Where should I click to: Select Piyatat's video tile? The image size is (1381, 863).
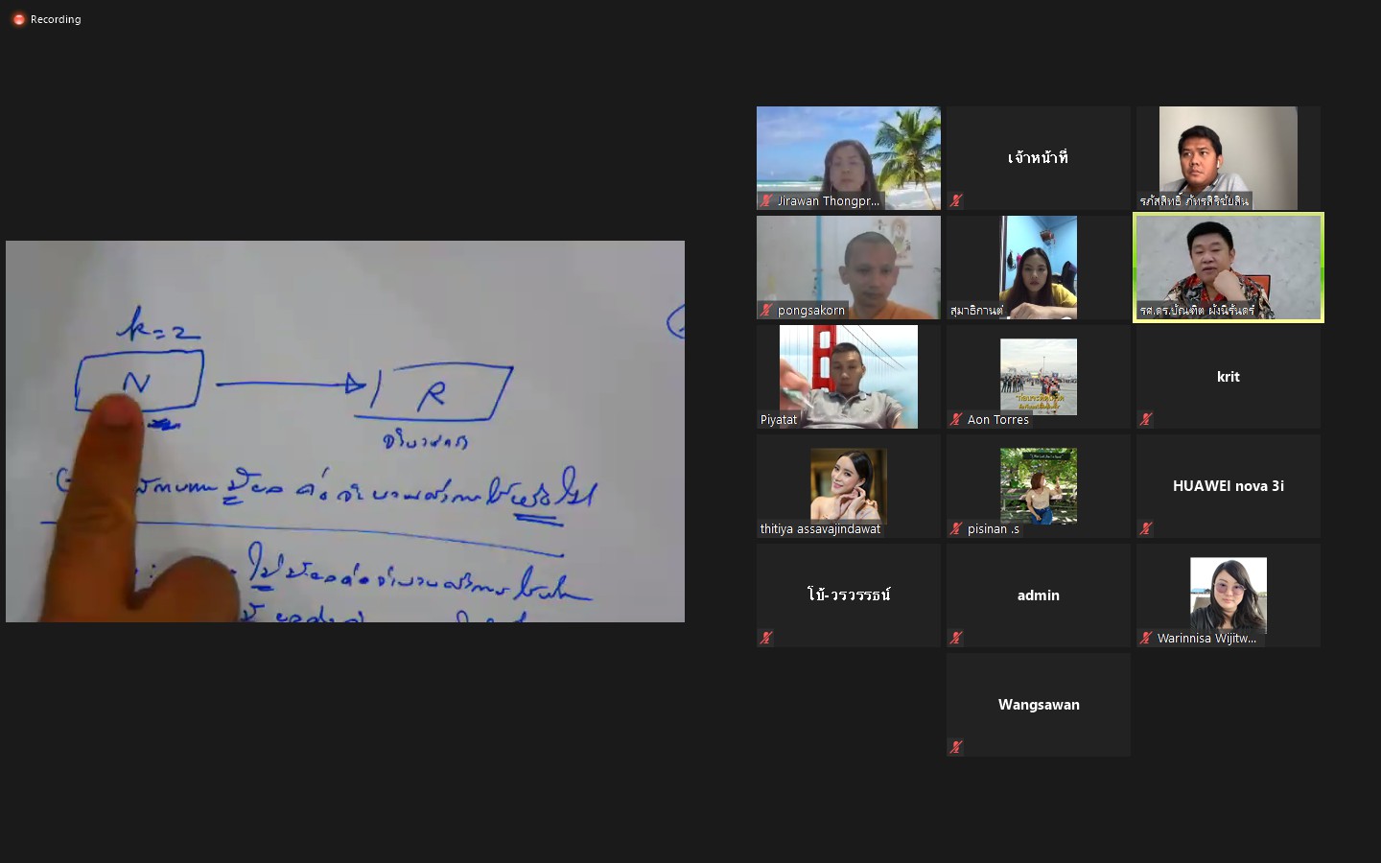849,376
